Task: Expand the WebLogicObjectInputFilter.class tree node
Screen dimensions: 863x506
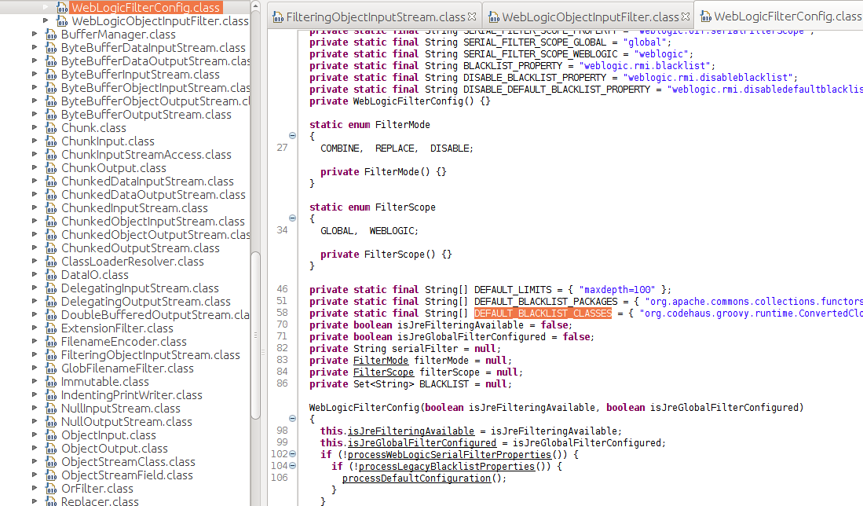Action: [46, 20]
